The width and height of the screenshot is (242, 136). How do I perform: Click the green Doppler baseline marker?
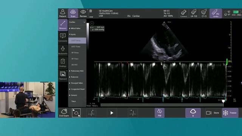pos(227,61)
